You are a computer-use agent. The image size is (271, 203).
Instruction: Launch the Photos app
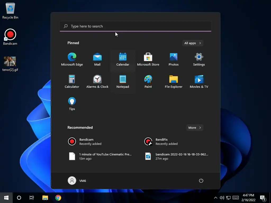click(174, 59)
